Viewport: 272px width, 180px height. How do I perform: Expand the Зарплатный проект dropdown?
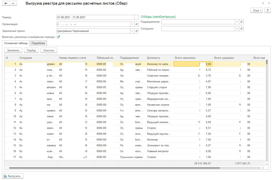(x=133, y=31)
